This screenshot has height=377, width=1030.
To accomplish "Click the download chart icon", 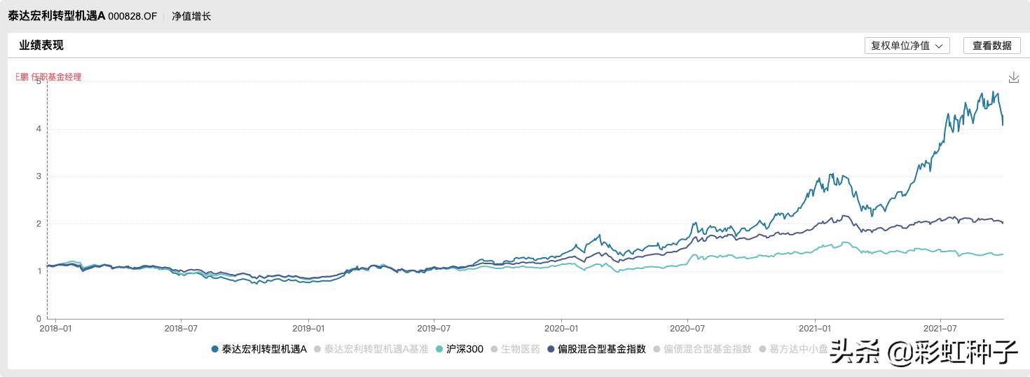I will coord(1013,77).
